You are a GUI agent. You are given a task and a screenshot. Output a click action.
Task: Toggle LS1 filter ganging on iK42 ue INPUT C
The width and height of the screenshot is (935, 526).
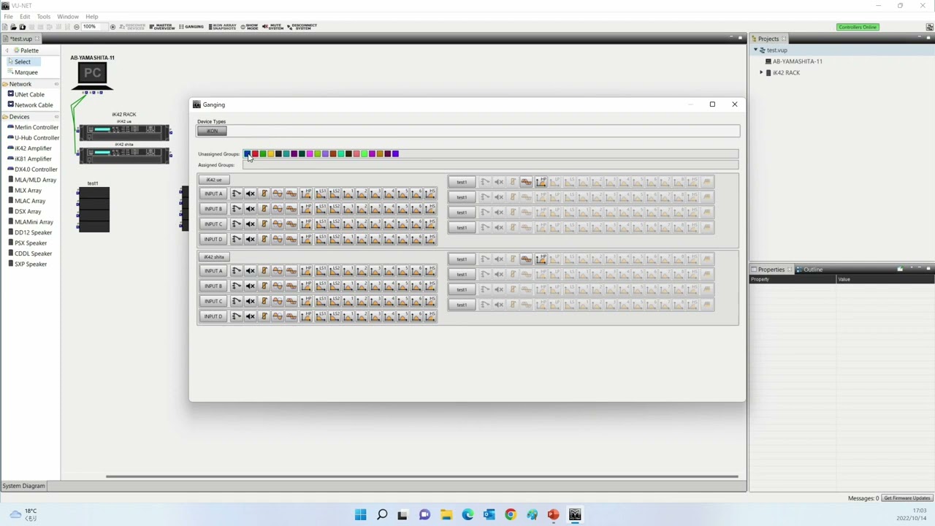pyautogui.click(x=320, y=224)
